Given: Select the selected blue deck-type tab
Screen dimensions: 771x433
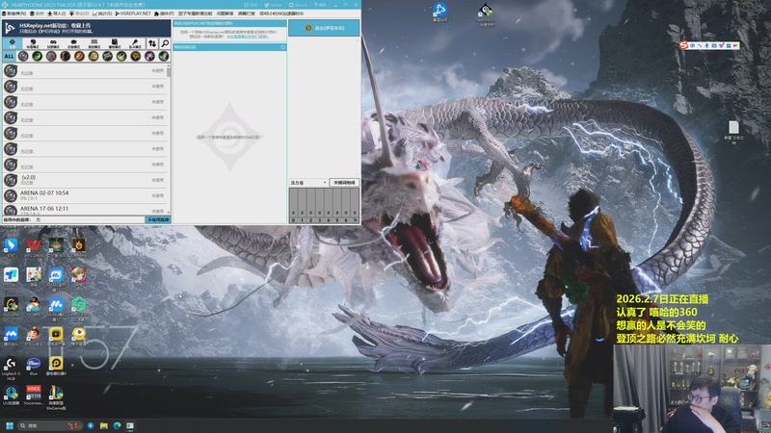Looking at the screenshot, I should 13,43.
